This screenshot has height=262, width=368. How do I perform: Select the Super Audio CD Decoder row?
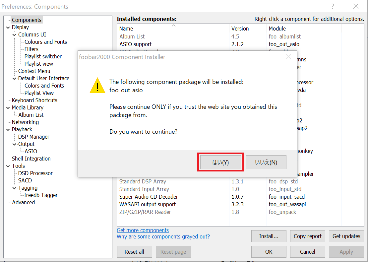[x=240, y=197]
